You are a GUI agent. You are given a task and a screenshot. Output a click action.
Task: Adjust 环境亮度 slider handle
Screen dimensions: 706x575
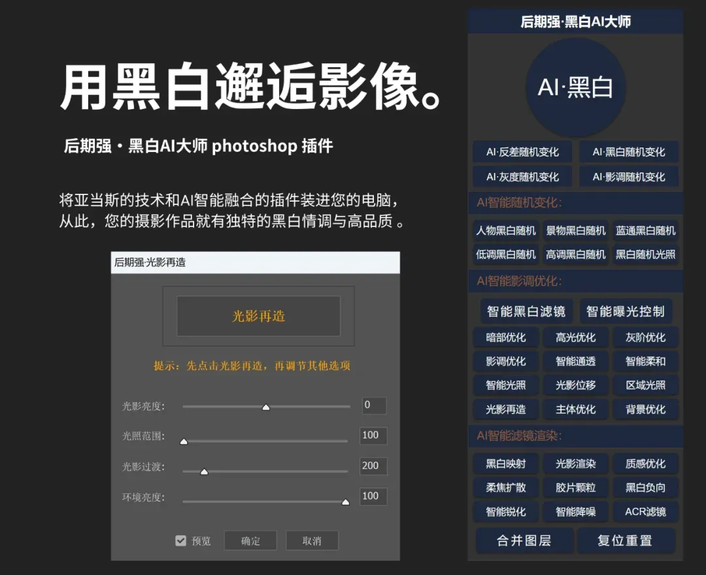coord(345,502)
